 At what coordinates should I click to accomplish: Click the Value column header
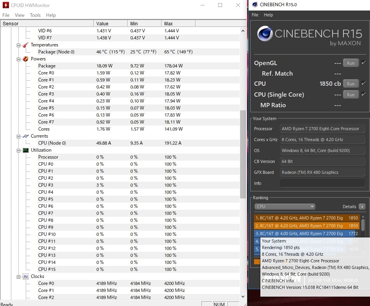(x=110, y=23)
